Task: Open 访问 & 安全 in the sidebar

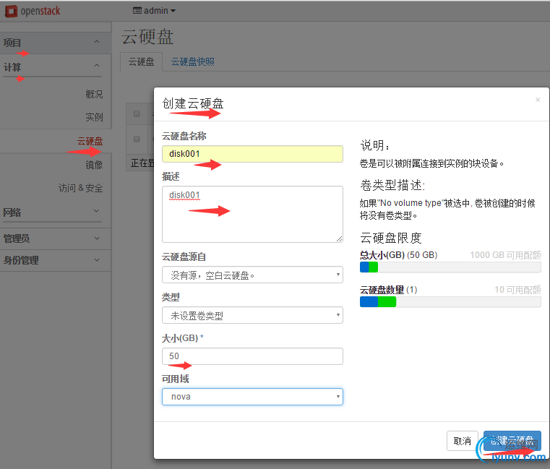Action: 80,188
